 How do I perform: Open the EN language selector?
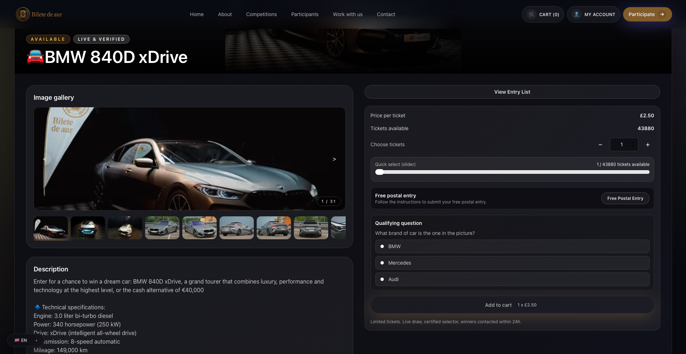click(x=26, y=340)
